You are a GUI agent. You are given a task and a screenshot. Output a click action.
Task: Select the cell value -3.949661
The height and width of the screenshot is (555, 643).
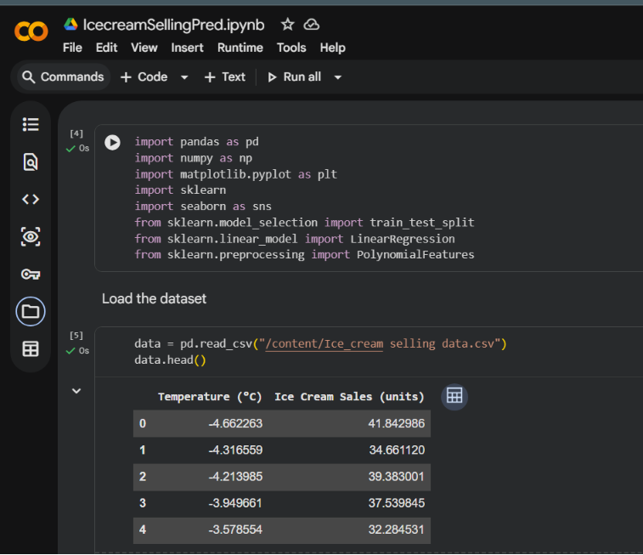pyautogui.click(x=235, y=503)
